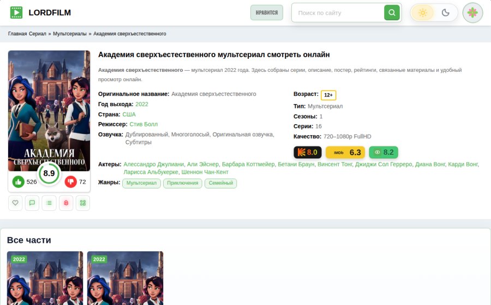491x305 pixels.
Task: Click the red thumbs-down dislike icon
Action: 71,181
